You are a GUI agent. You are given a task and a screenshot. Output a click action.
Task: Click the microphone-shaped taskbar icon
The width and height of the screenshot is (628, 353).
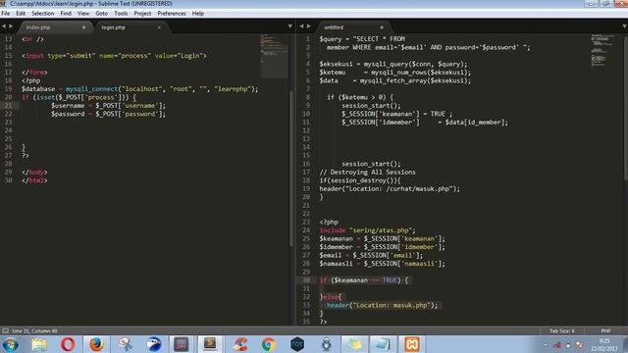point(326,344)
